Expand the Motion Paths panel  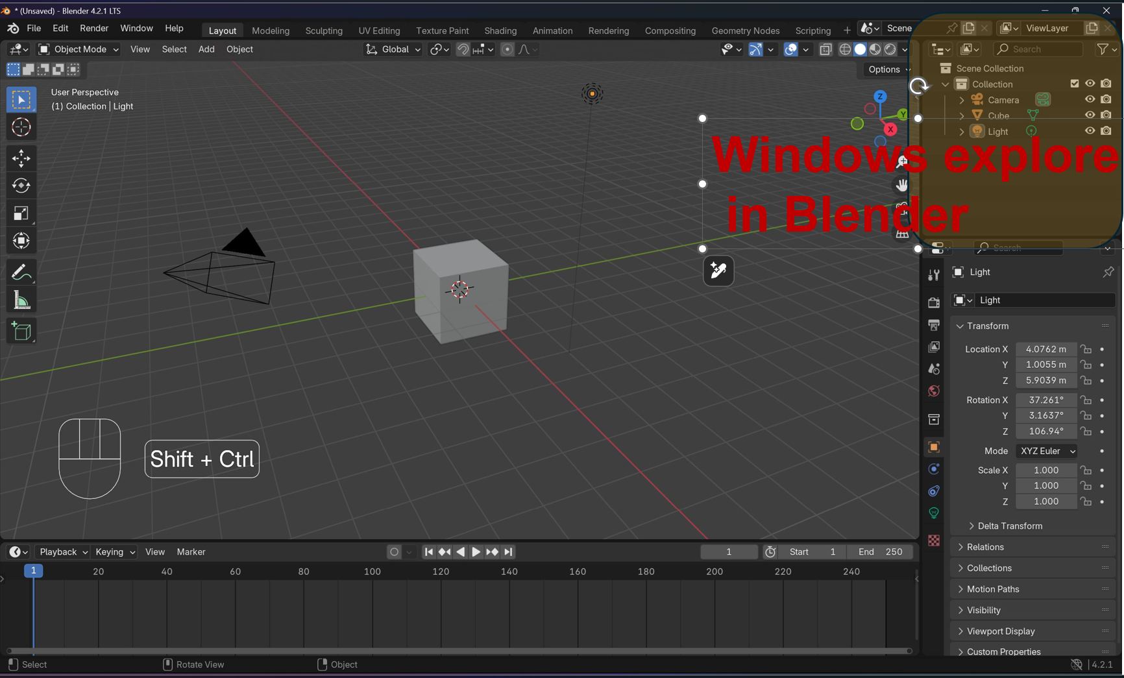pyautogui.click(x=1034, y=589)
